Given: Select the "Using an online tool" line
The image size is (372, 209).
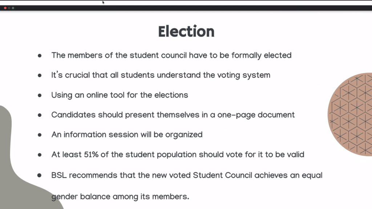Looking at the screenshot, I should pos(120,95).
